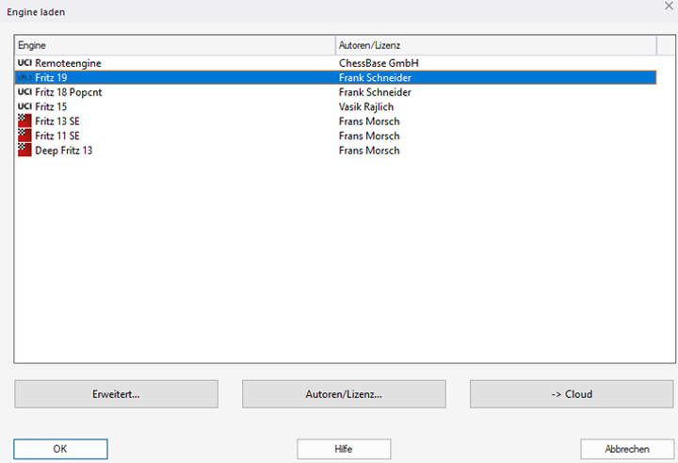Cancel with the Abbrechen button
Screen dimensions: 678x463
[x=627, y=449]
